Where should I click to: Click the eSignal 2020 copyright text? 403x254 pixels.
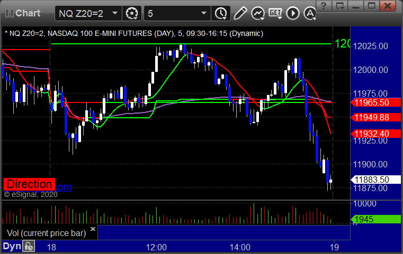pos(31,194)
